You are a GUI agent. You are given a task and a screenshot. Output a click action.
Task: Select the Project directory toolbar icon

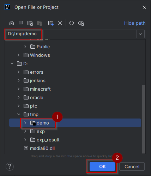(x=30, y=23)
